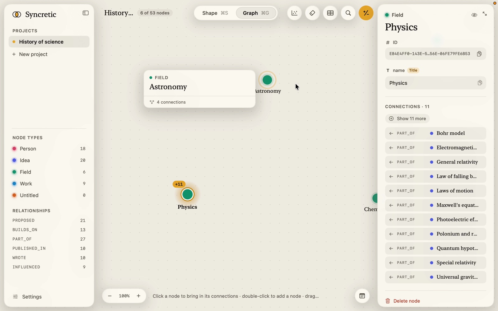Switch to the Shape tab

(x=215, y=13)
